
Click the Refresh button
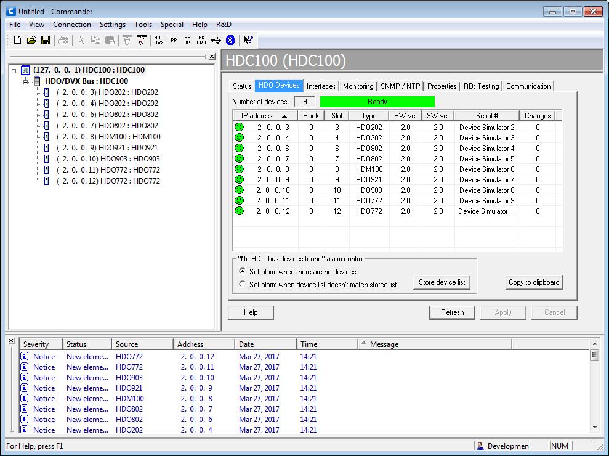pyautogui.click(x=452, y=312)
